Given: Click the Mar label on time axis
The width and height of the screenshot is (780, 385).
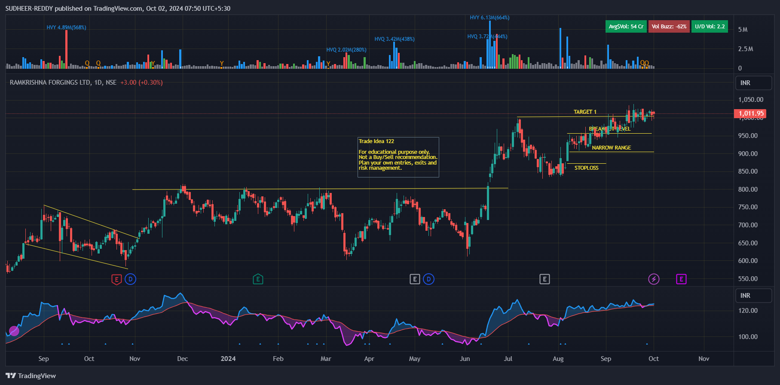Looking at the screenshot, I should pos(326,359).
